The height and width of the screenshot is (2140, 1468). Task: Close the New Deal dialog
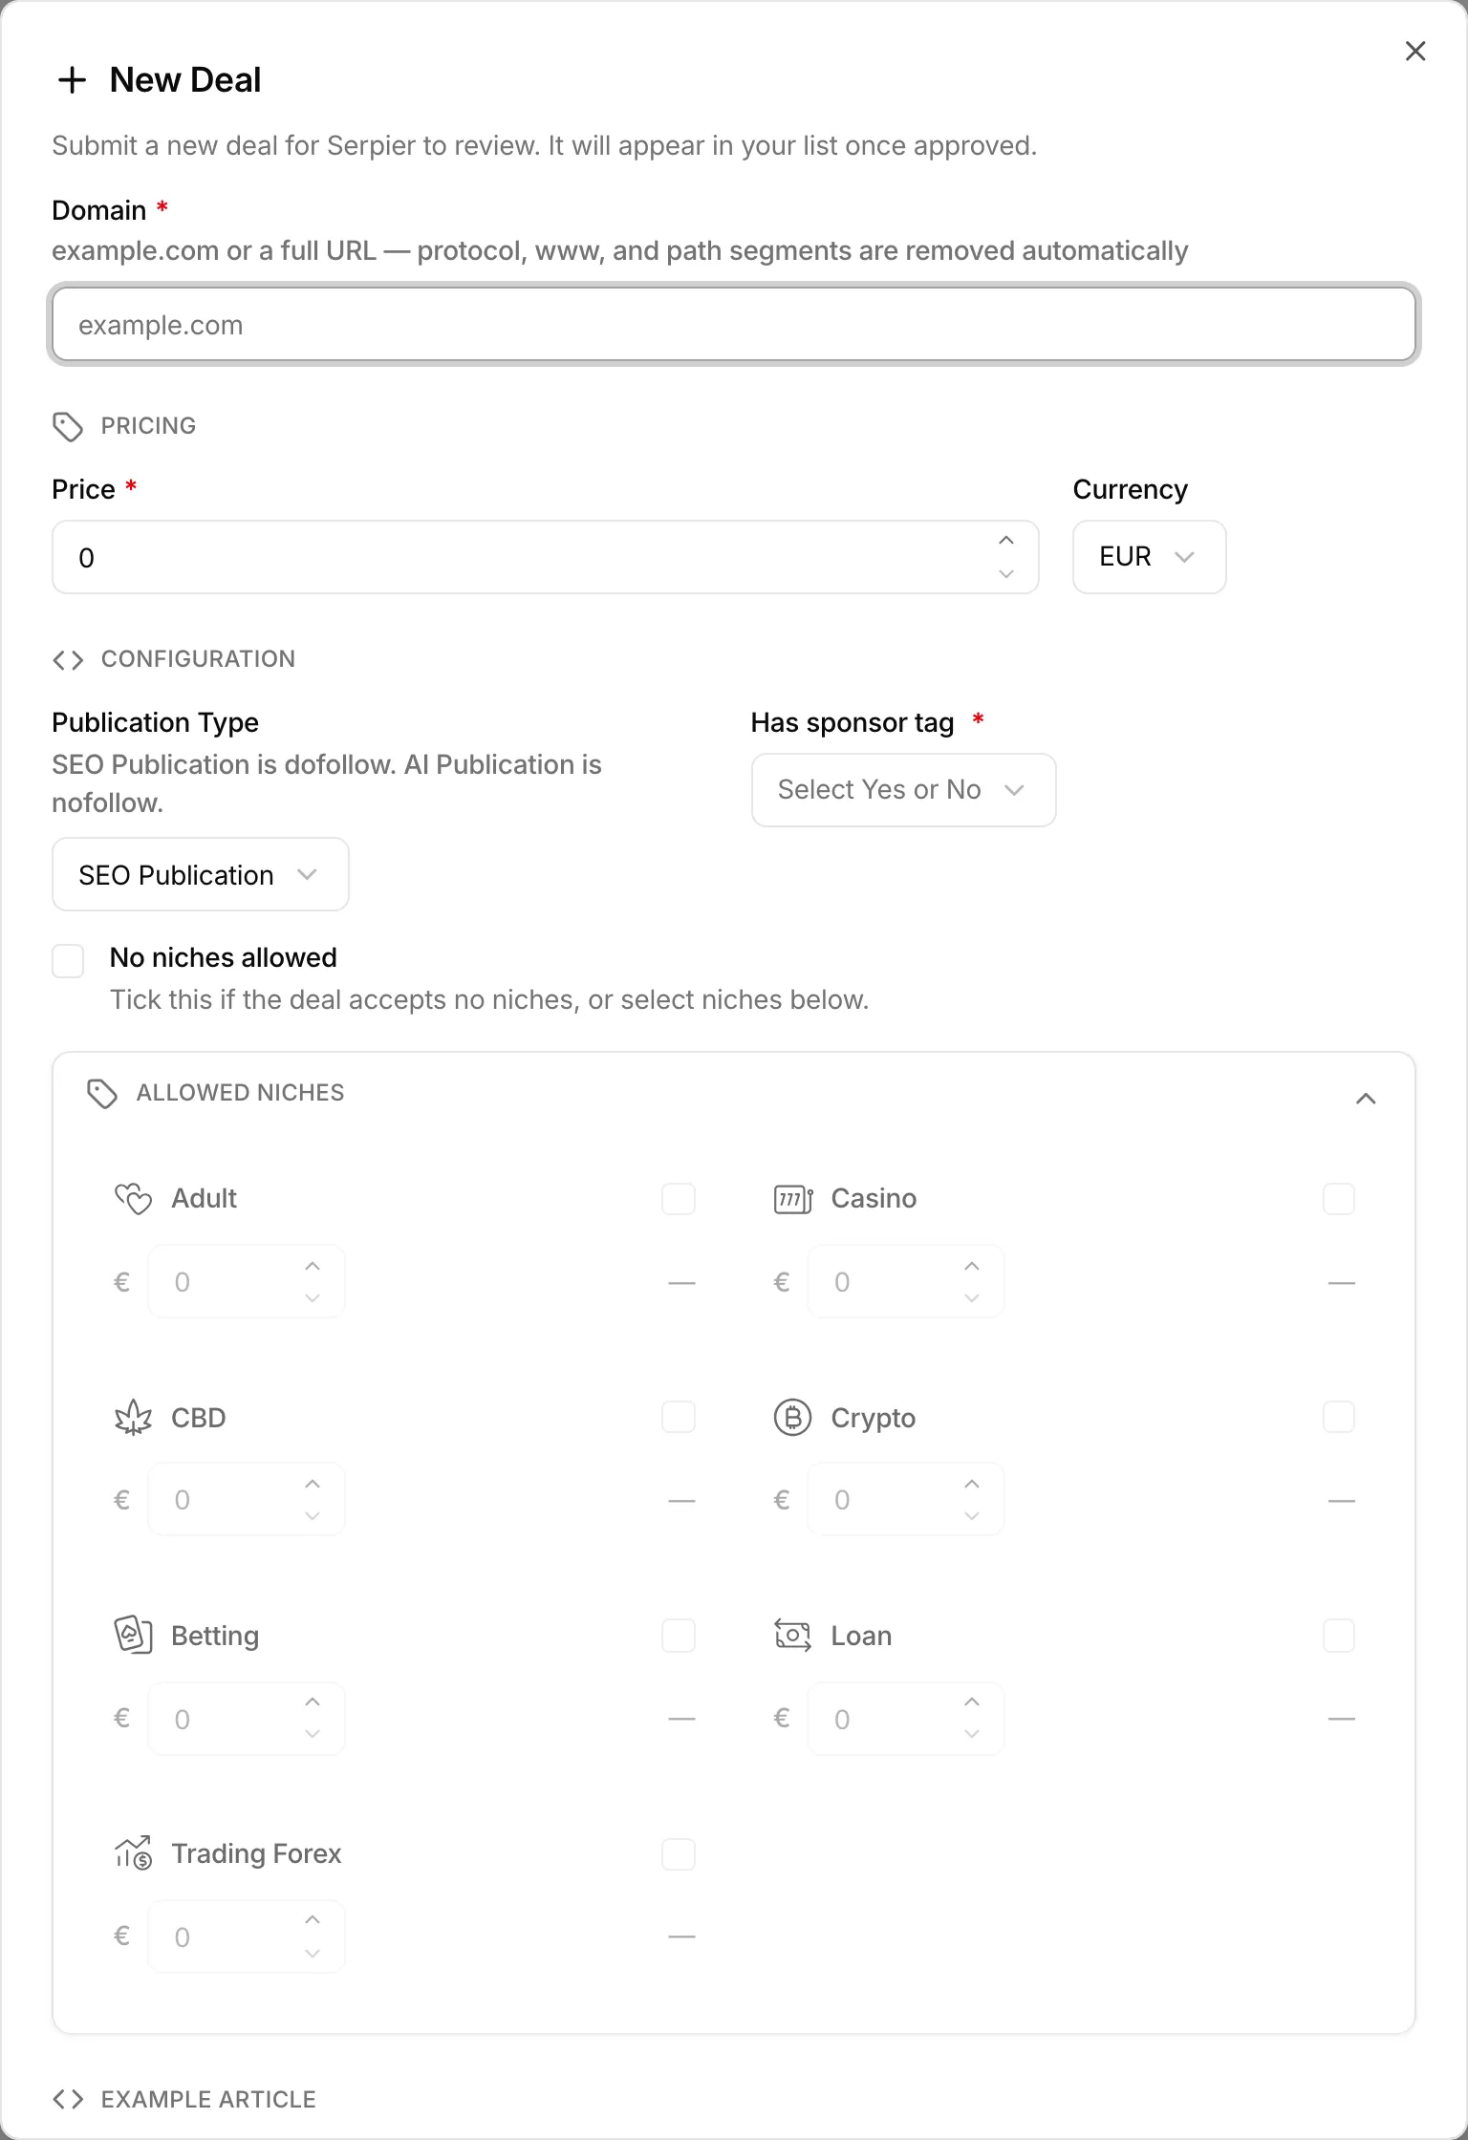tap(1415, 52)
